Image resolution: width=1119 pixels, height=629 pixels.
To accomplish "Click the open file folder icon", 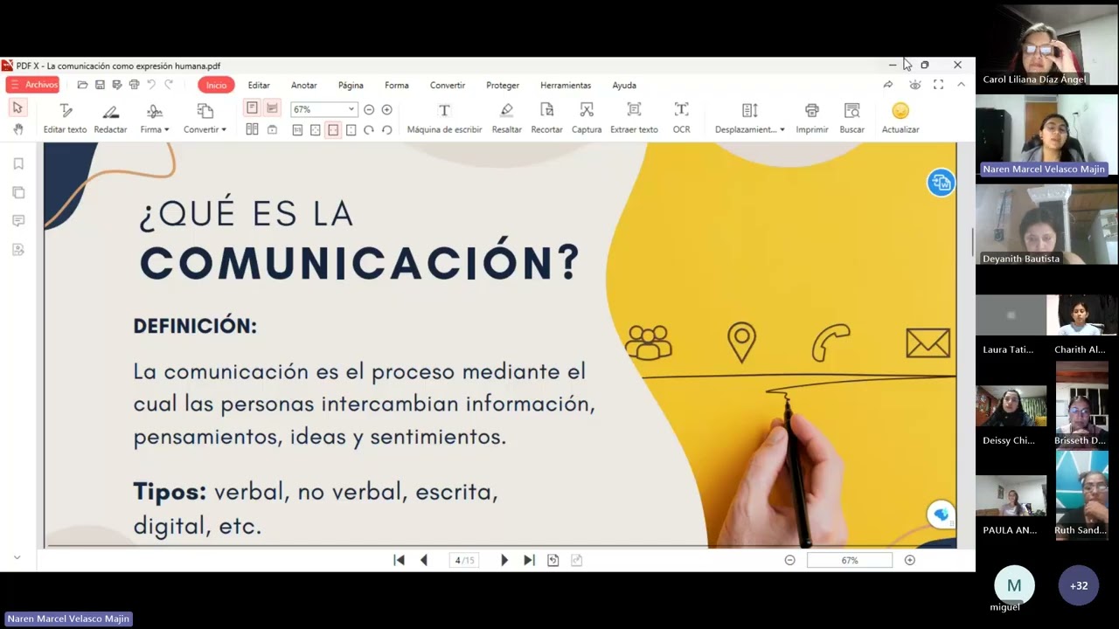I will 82,85.
